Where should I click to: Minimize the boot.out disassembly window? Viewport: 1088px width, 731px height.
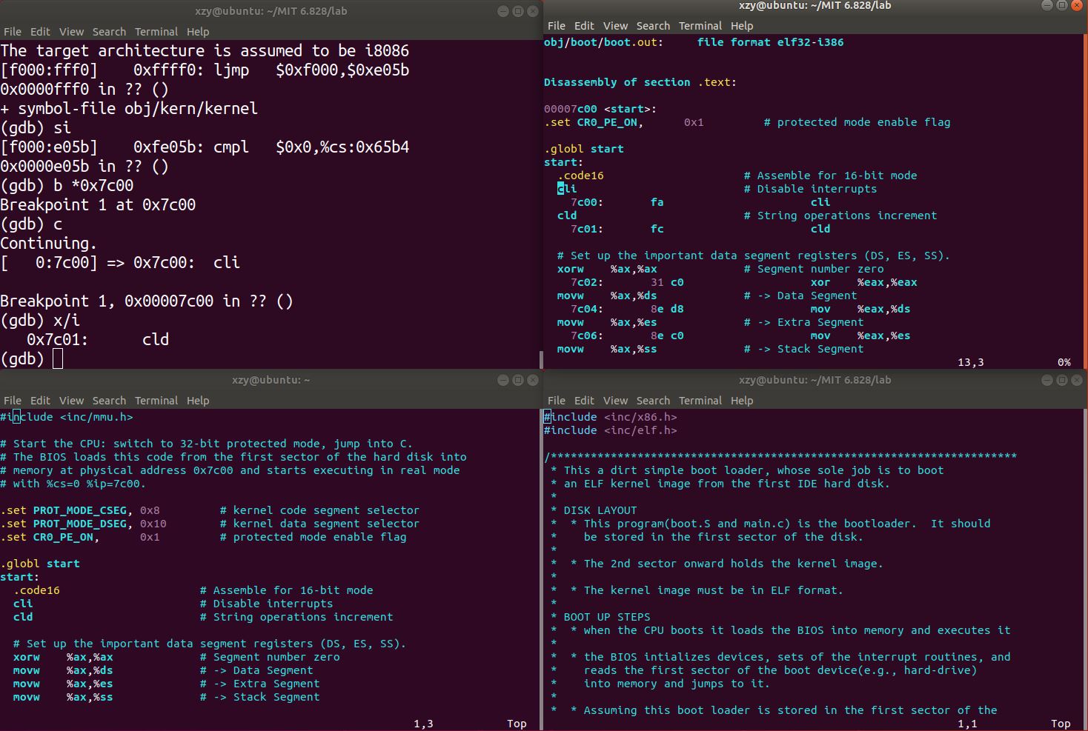coord(1047,5)
